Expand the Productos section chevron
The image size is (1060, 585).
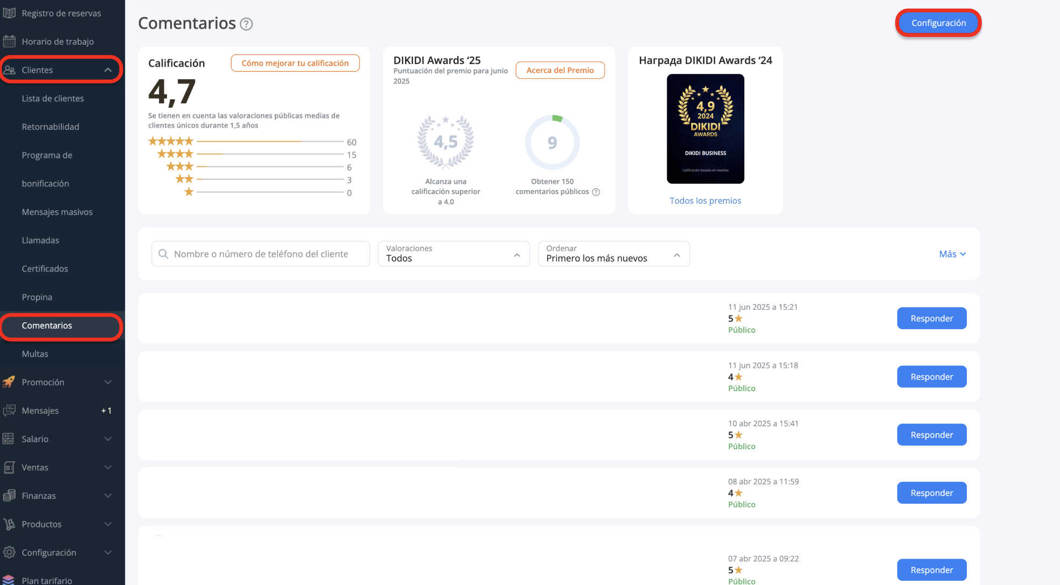[108, 524]
